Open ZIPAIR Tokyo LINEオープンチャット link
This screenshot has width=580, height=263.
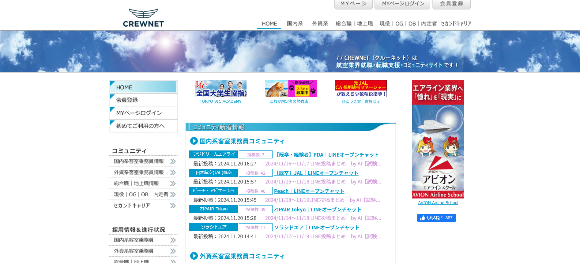click(x=318, y=209)
